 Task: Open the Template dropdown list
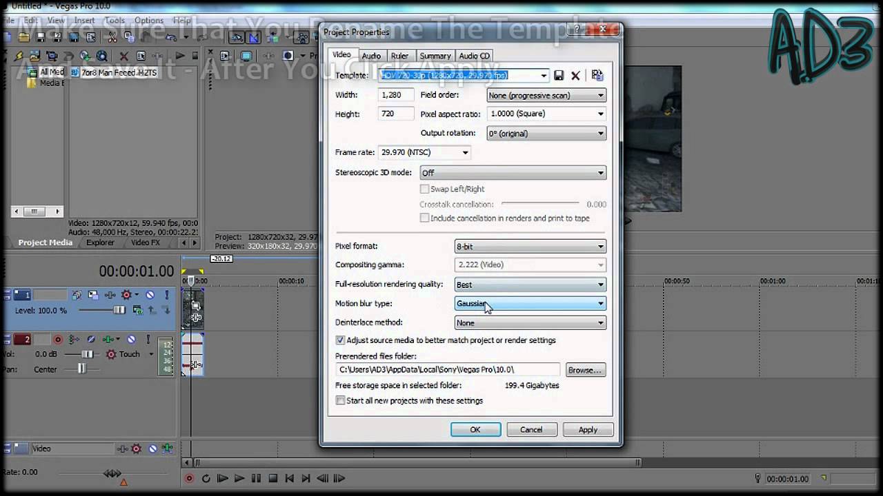point(544,76)
